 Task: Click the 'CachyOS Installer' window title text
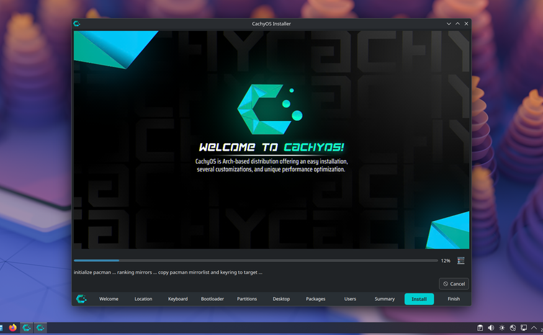(271, 24)
